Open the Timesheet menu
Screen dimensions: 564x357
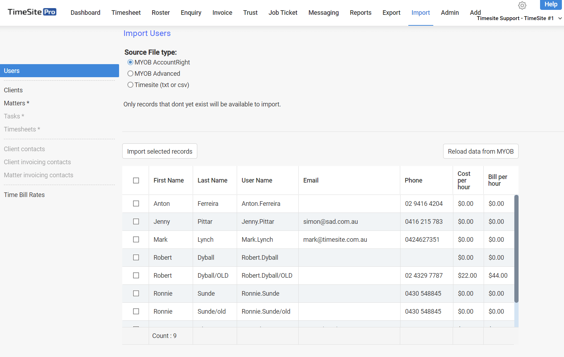pyautogui.click(x=126, y=13)
